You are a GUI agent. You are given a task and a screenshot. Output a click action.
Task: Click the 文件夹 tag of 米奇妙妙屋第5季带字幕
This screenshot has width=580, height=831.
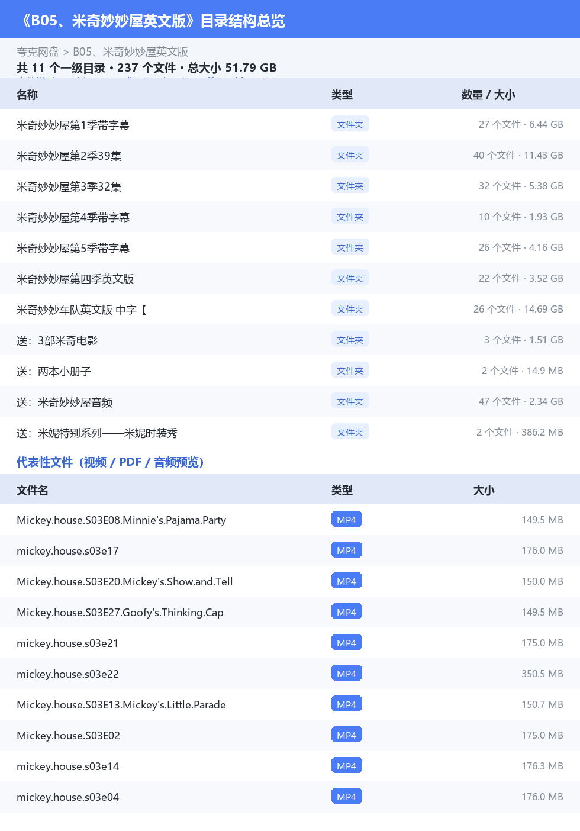point(350,247)
